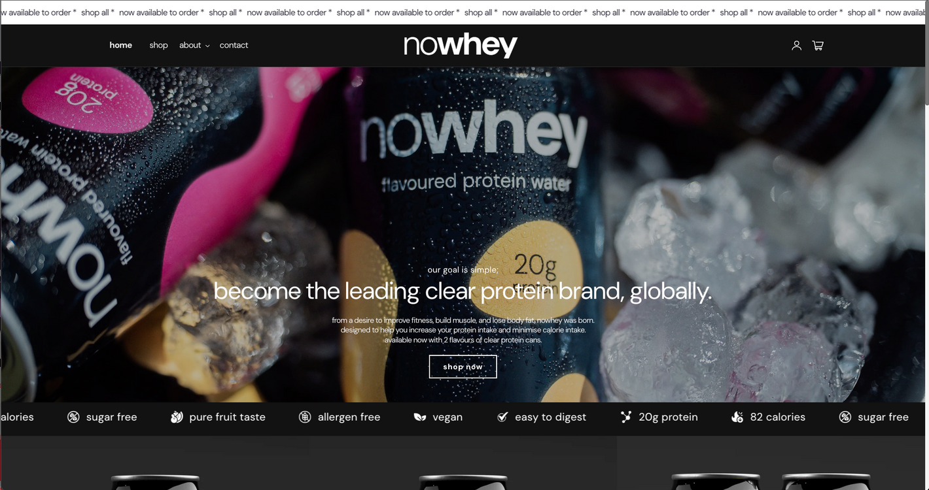929x490 pixels.
Task: Click the page vertical scrollbar thumb
Action: (x=926, y=59)
